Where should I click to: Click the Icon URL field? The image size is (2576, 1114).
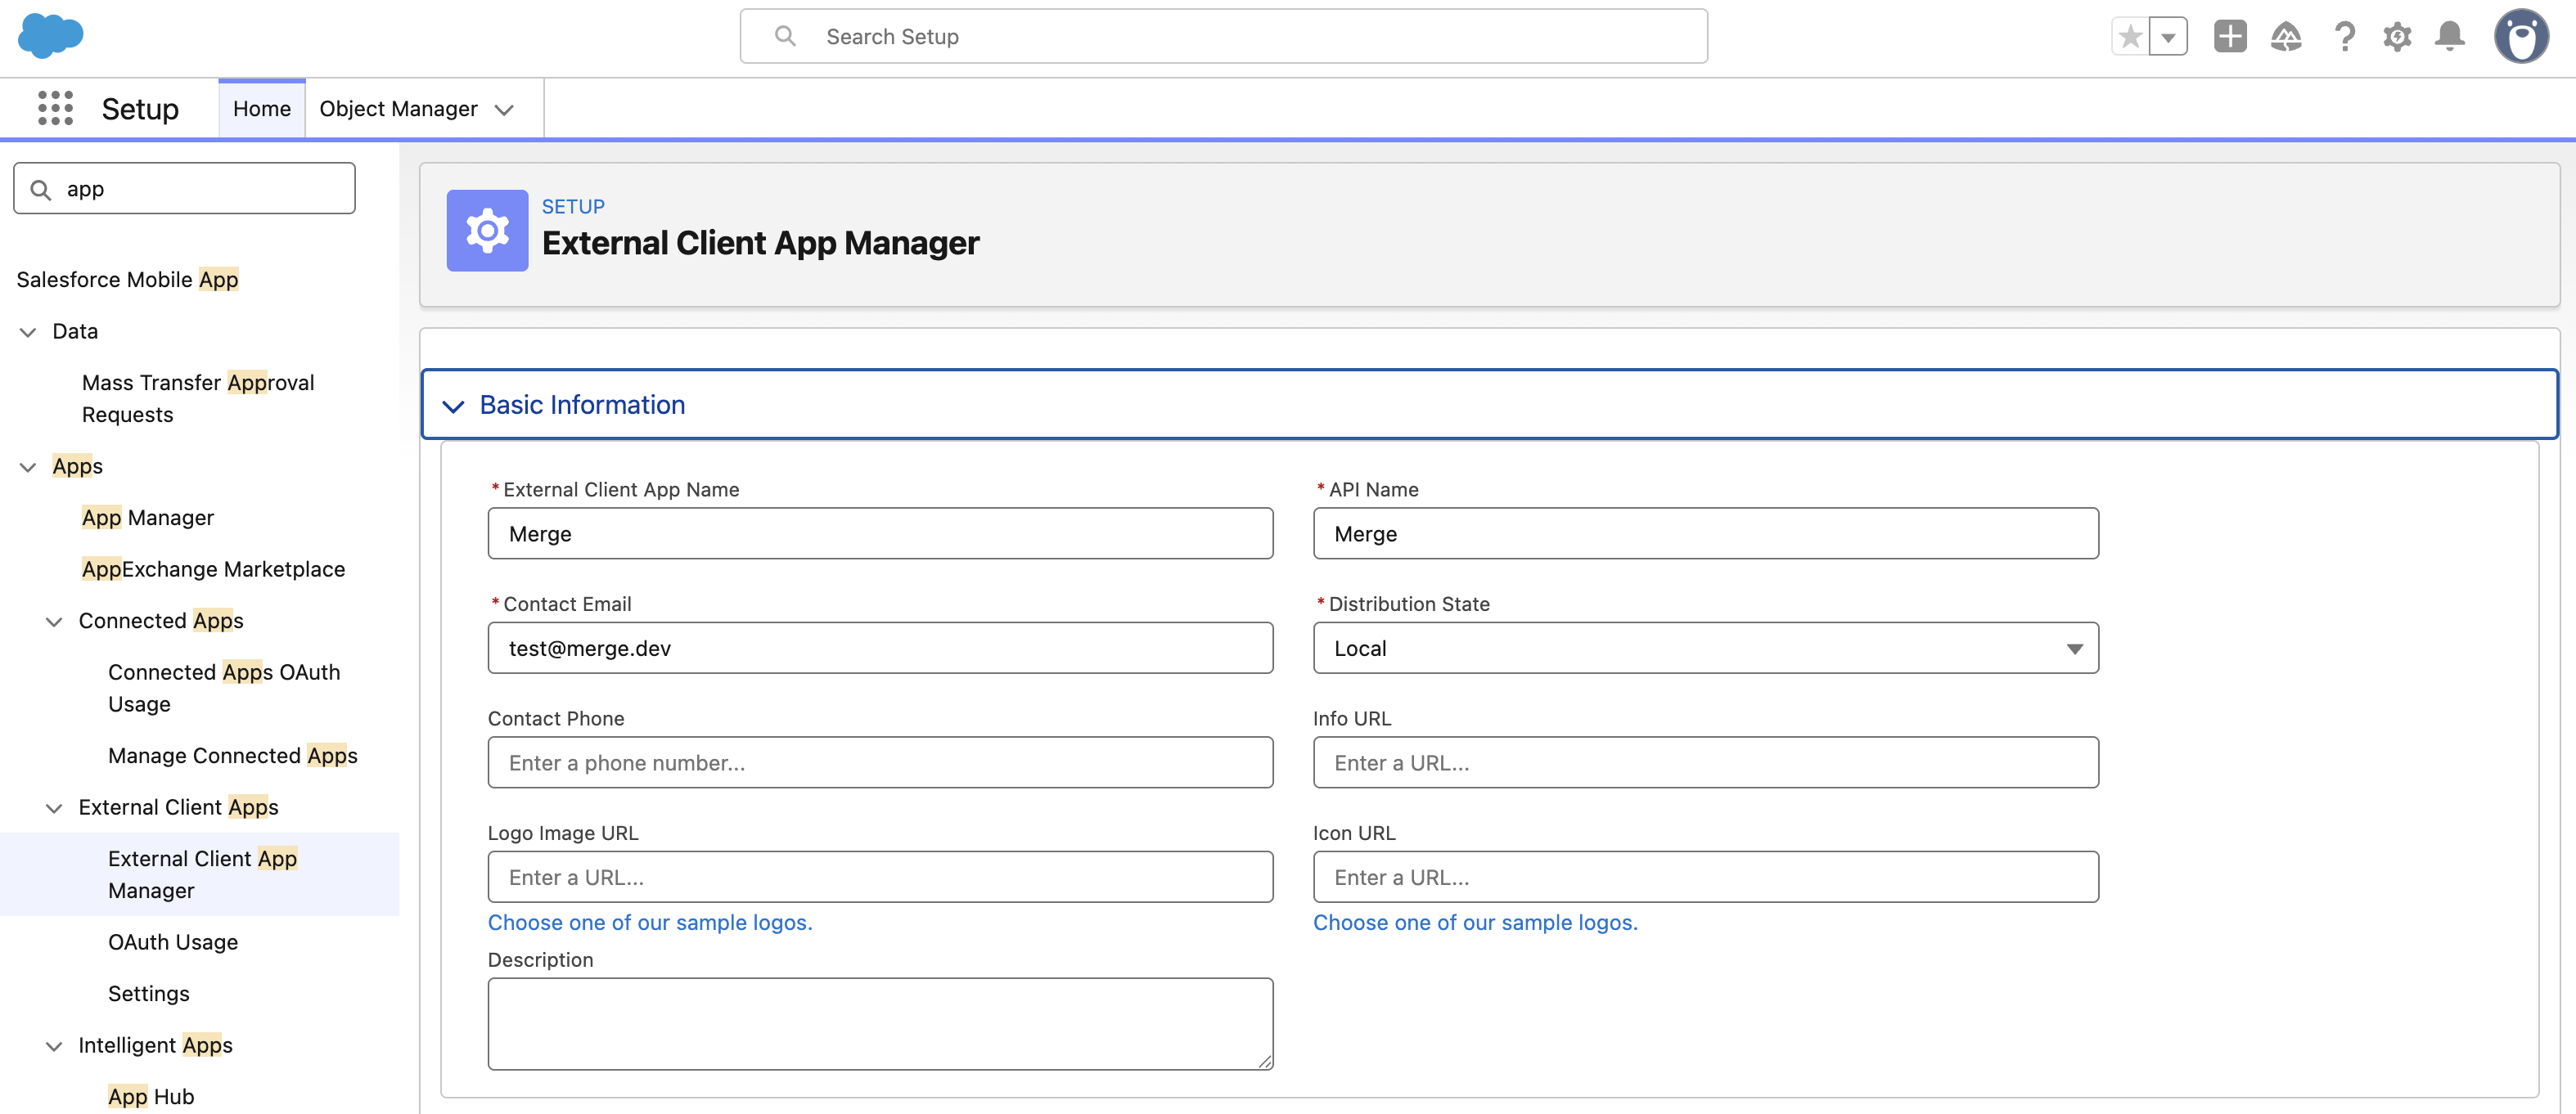1705,876
